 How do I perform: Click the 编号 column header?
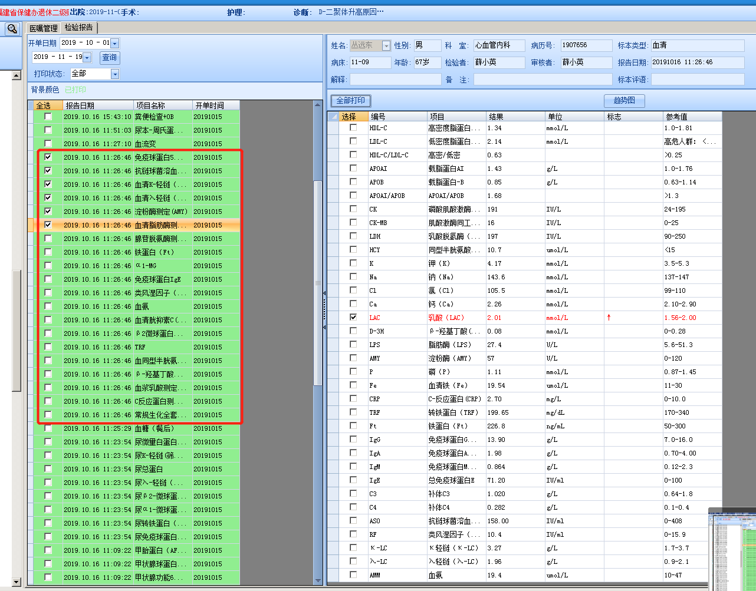click(397, 117)
